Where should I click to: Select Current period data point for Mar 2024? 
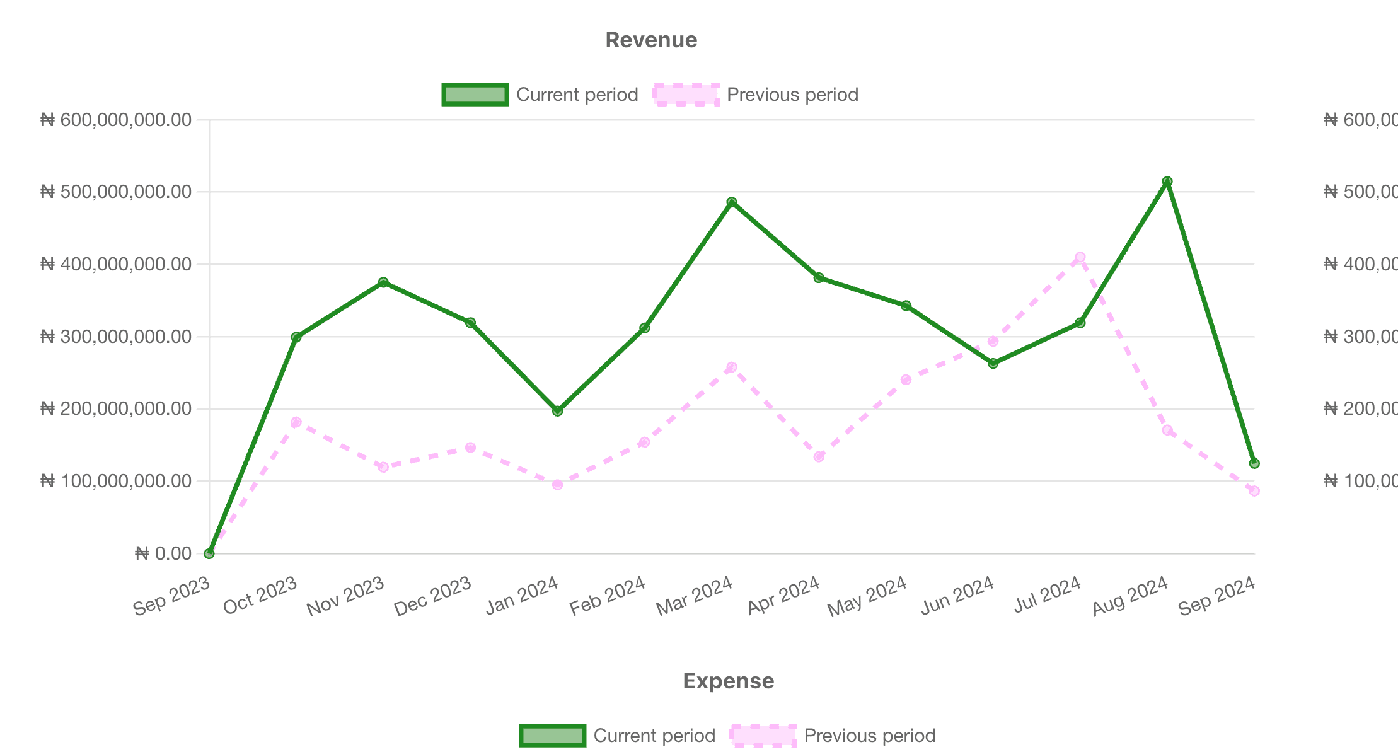click(x=732, y=202)
